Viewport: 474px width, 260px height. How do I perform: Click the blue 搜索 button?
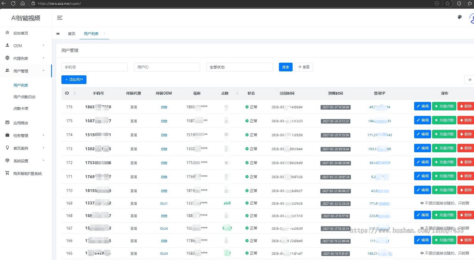coord(286,67)
